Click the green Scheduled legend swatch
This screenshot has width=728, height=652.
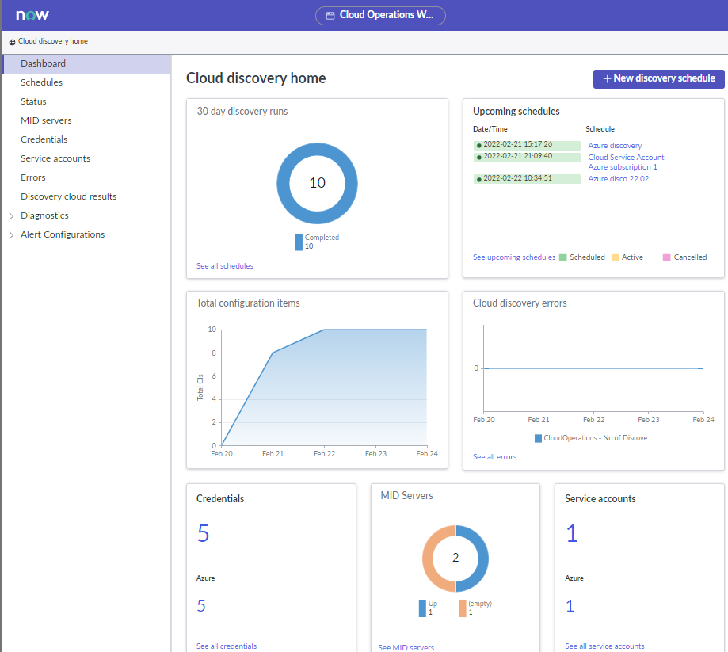562,257
